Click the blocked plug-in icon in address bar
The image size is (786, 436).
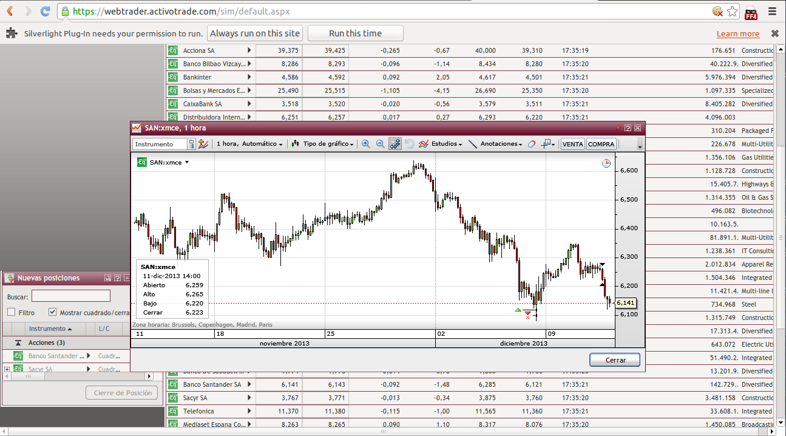click(x=717, y=11)
